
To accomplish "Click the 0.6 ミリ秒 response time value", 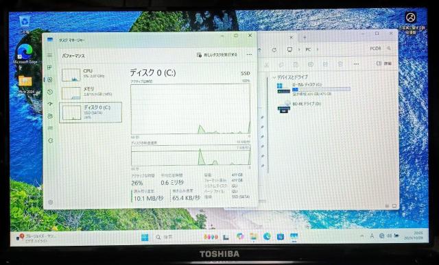I will [x=172, y=183].
